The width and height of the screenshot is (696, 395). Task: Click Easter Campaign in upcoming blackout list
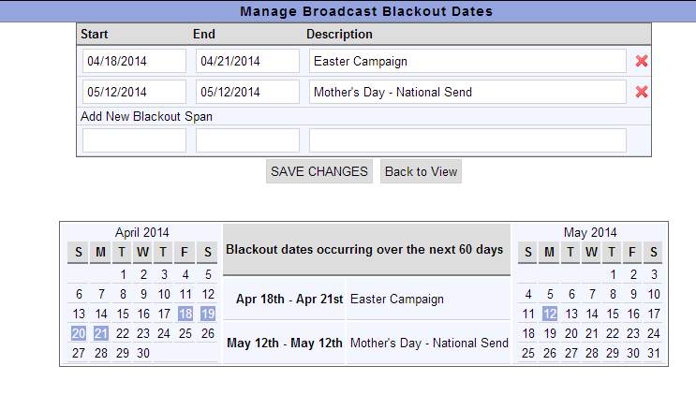click(397, 300)
